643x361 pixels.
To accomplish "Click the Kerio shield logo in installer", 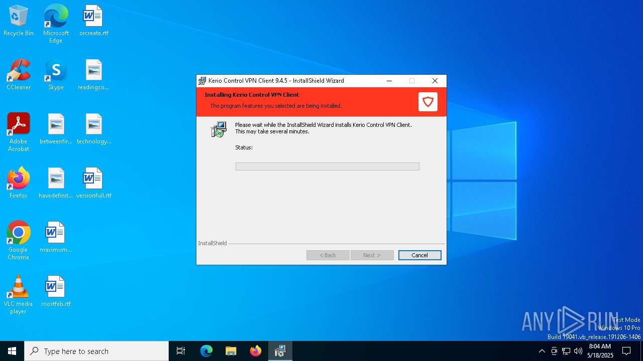I will click(428, 102).
